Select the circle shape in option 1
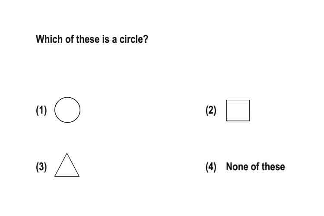Viewport: 324px width, 216px height. (x=67, y=110)
